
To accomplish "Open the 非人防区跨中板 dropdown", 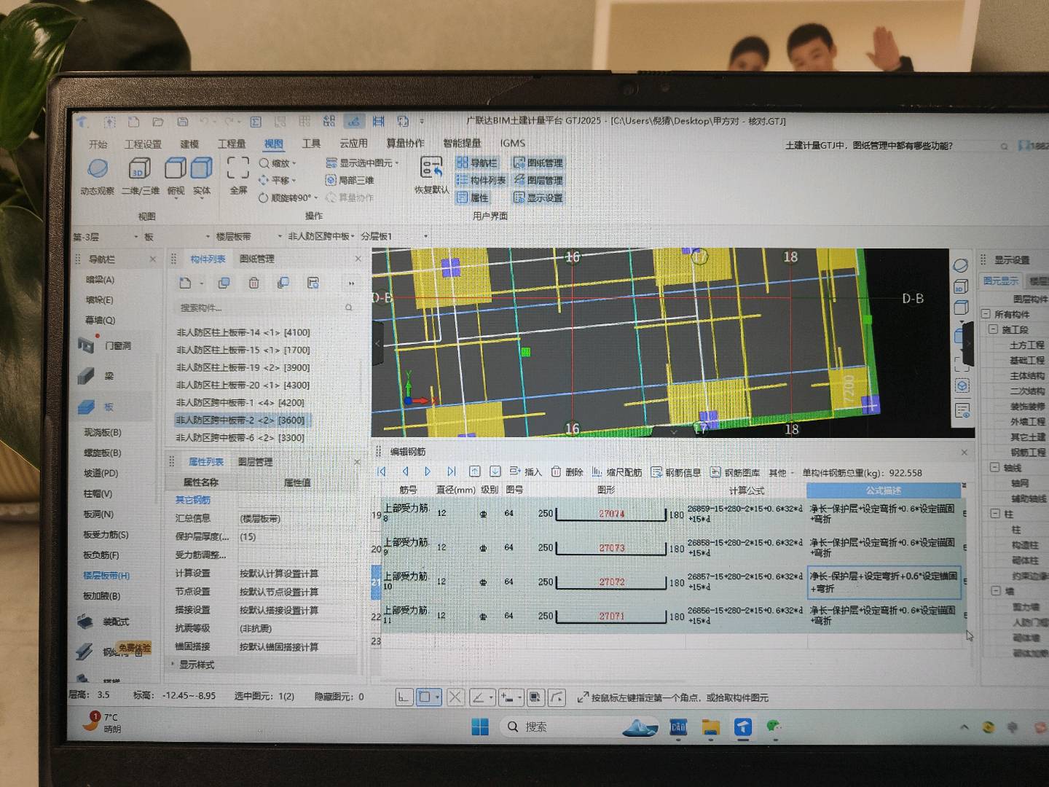I will click(x=321, y=237).
